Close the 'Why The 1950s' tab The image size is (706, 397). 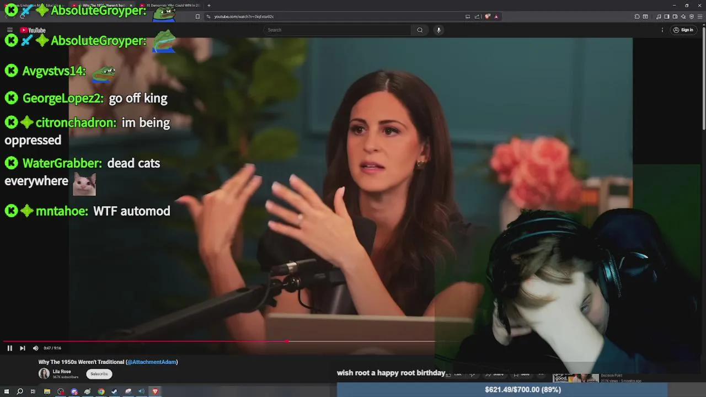click(x=131, y=6)
